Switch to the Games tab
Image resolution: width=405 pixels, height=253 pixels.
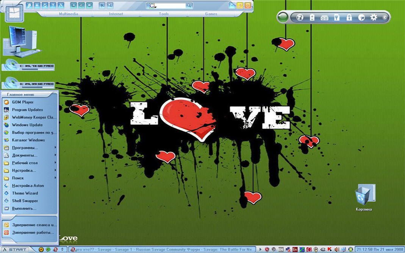coord(211,14)
